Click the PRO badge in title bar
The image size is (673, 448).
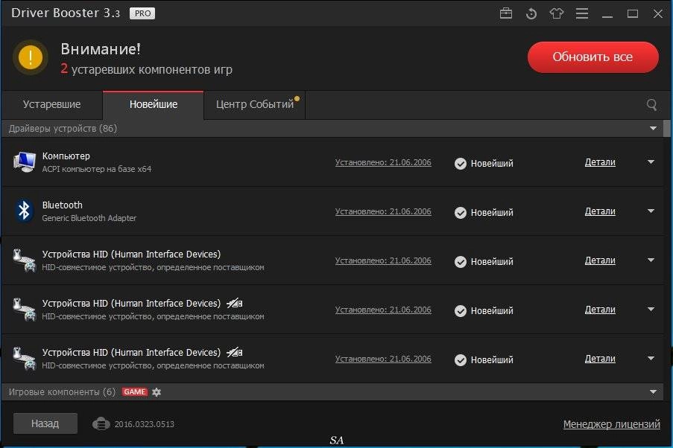tap(142, 13)
